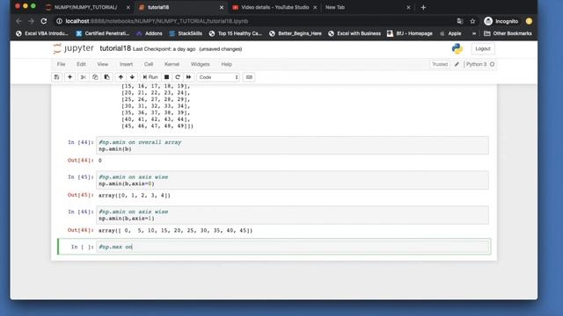This screenshot has height=316, width=563.
Task: Open the Edit menu
Action: pos(81,64)
